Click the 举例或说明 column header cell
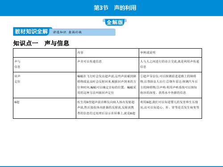Image resolution: width=223 pixels, height=167 pixels. pyautogui.click(x=170, y=53)
